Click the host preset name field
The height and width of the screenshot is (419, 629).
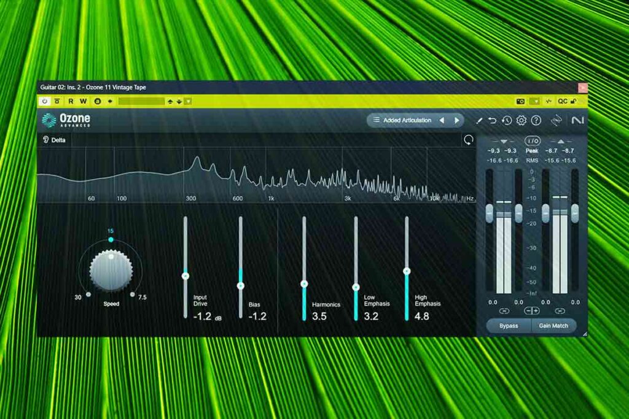tap(141, 101)
